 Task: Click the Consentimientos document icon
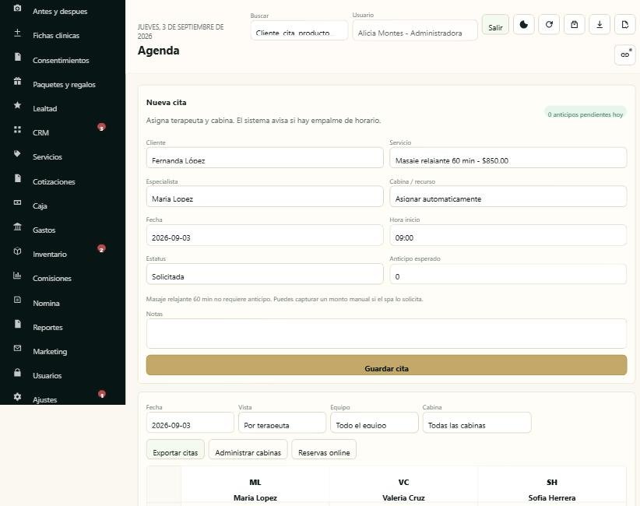17,57
